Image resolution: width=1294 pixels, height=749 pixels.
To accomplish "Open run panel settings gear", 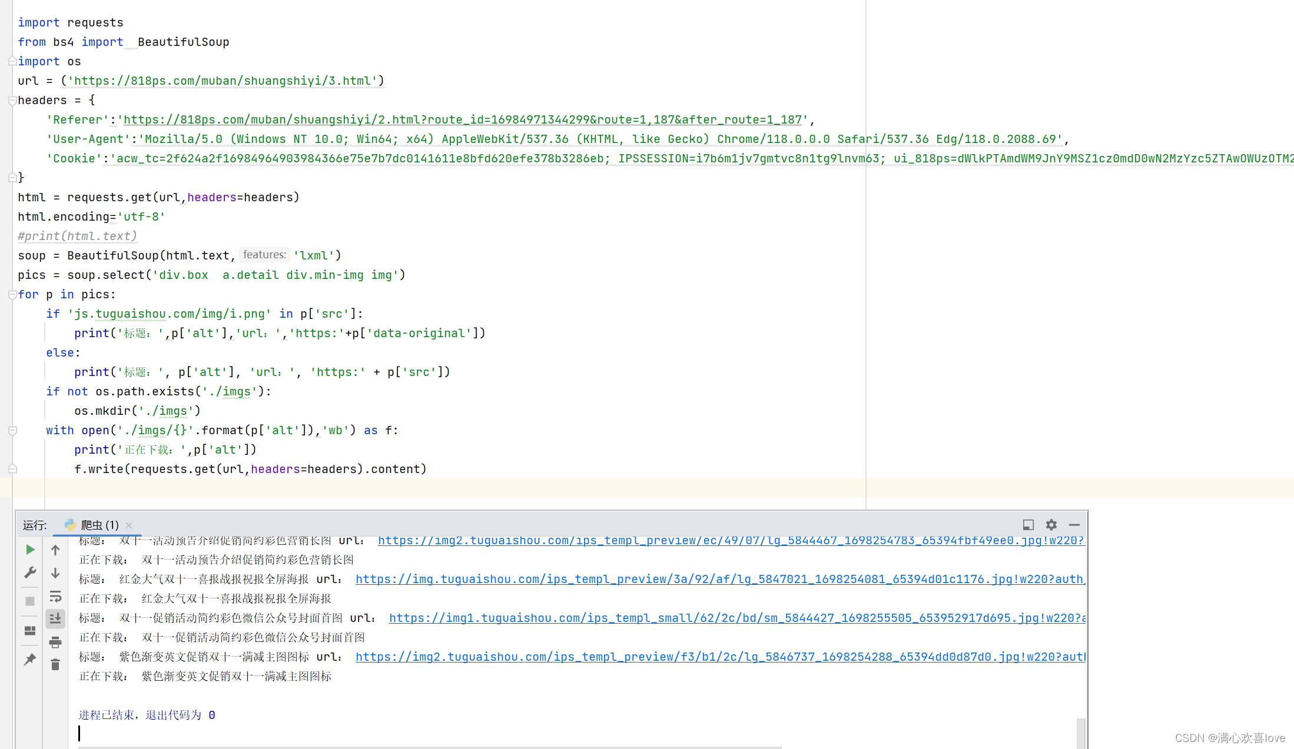I will (1051, 524).
